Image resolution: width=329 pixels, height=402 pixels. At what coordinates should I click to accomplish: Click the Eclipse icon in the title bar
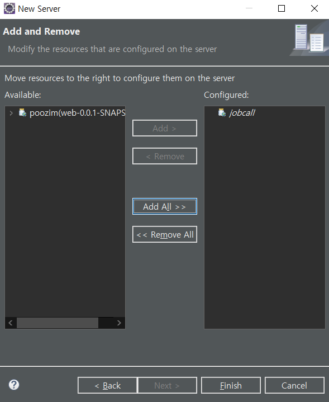coord(9,8)
